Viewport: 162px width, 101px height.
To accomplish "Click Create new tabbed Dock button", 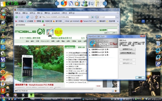I will click(128, 53).
